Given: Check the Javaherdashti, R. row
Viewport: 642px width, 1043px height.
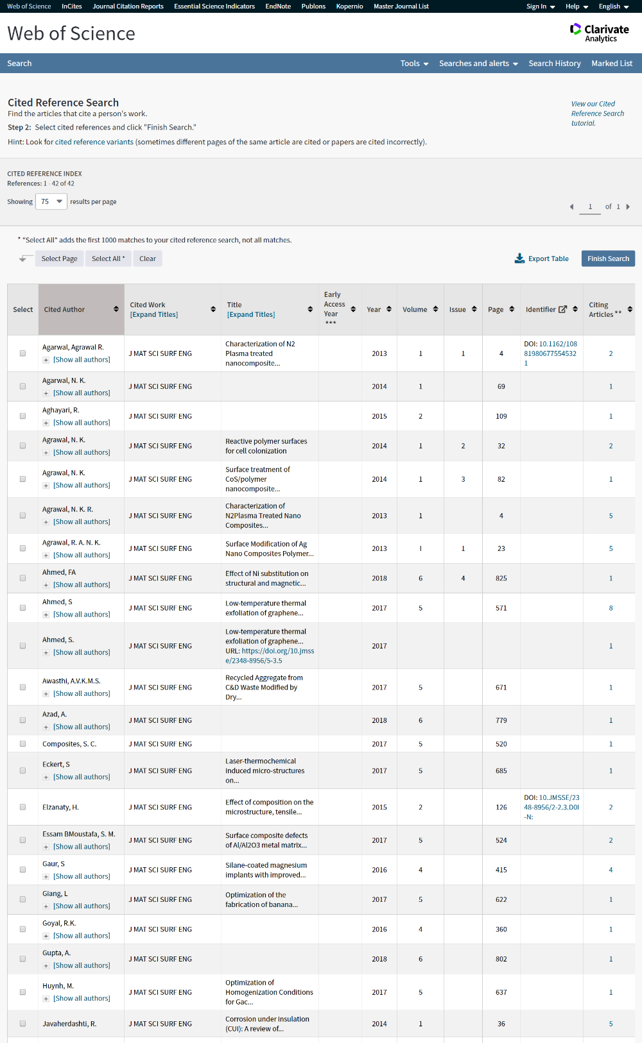Looking at the screenshot, I should click(x=22, y=1024).
